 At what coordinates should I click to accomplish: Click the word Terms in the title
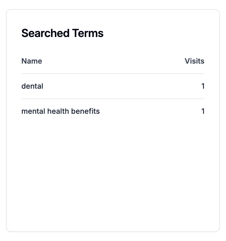(88, 33)
